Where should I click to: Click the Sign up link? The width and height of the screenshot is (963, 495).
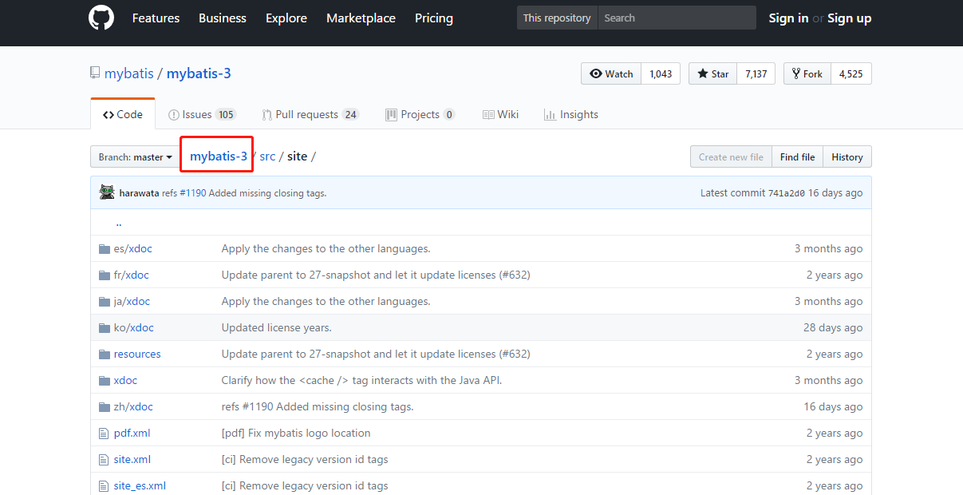point(849,18)
